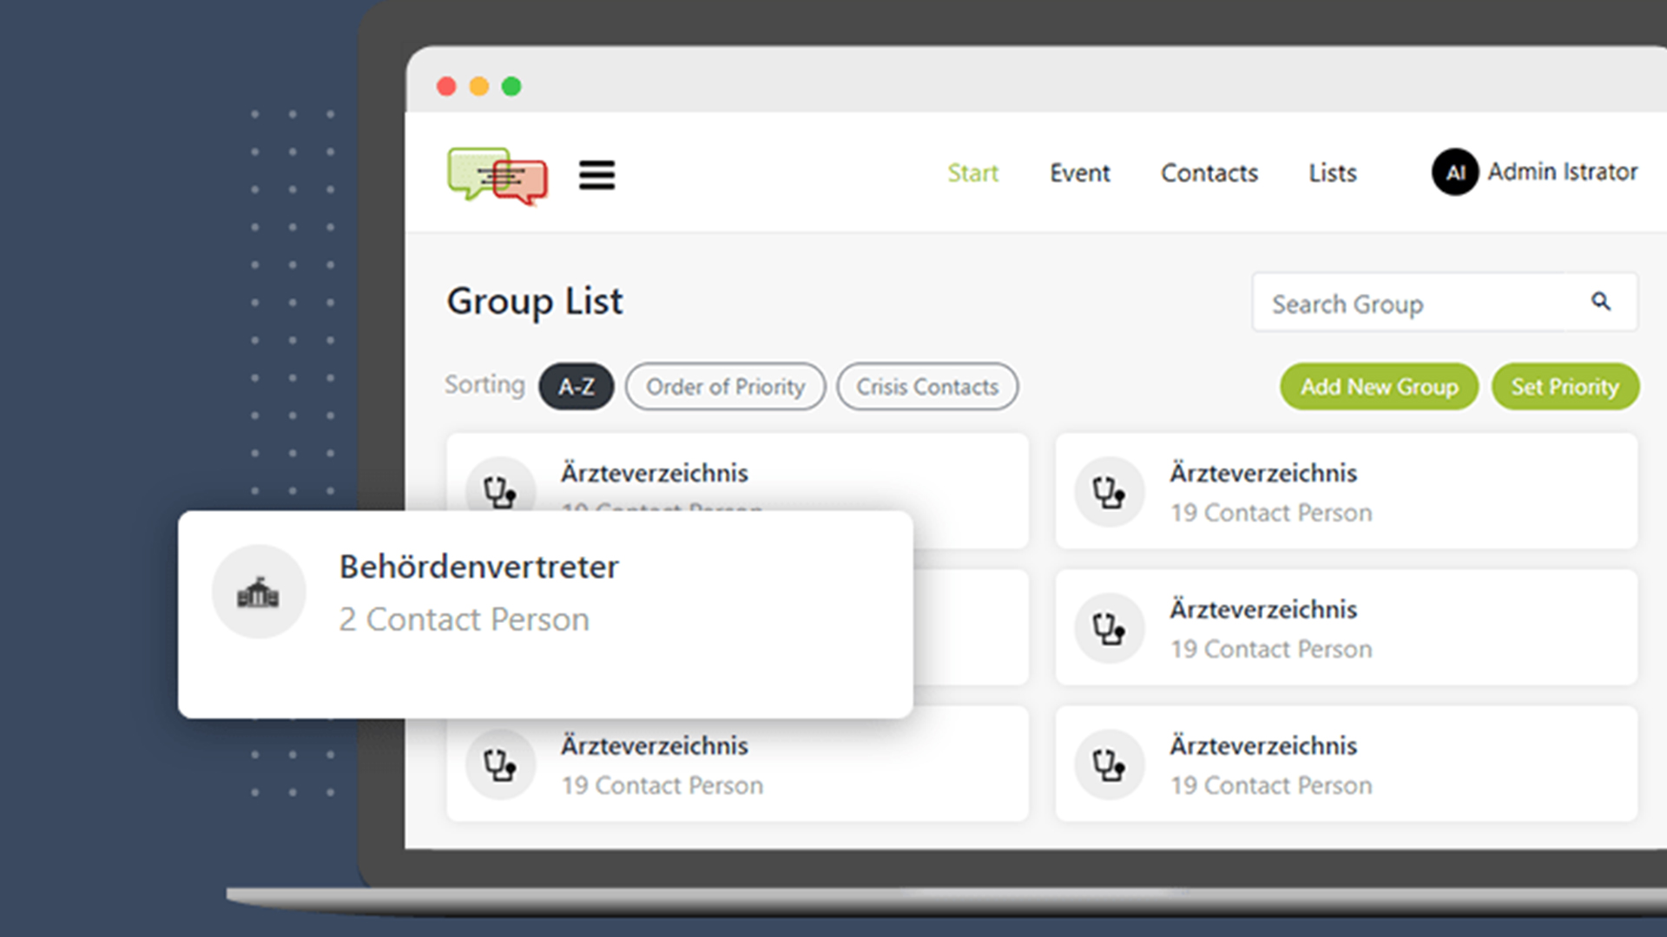1667x937 pixels.
Task: Select A-Z sorting option
Action: click(577, 387)
